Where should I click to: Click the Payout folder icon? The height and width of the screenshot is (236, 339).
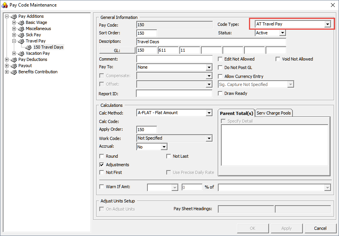(14, 66)
